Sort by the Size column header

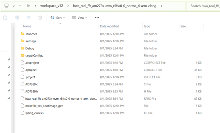point(183,26)
